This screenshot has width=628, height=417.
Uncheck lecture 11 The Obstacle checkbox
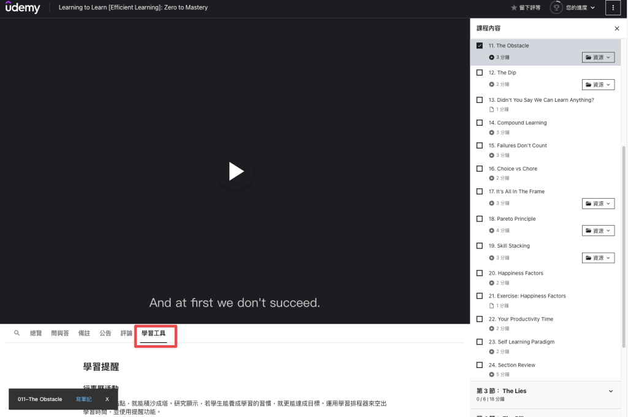point(480,45)
